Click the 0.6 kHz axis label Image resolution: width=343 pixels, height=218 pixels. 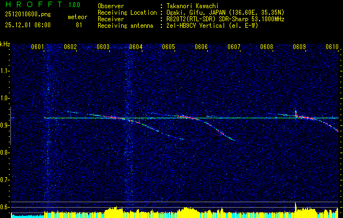[x=3, y=207]
